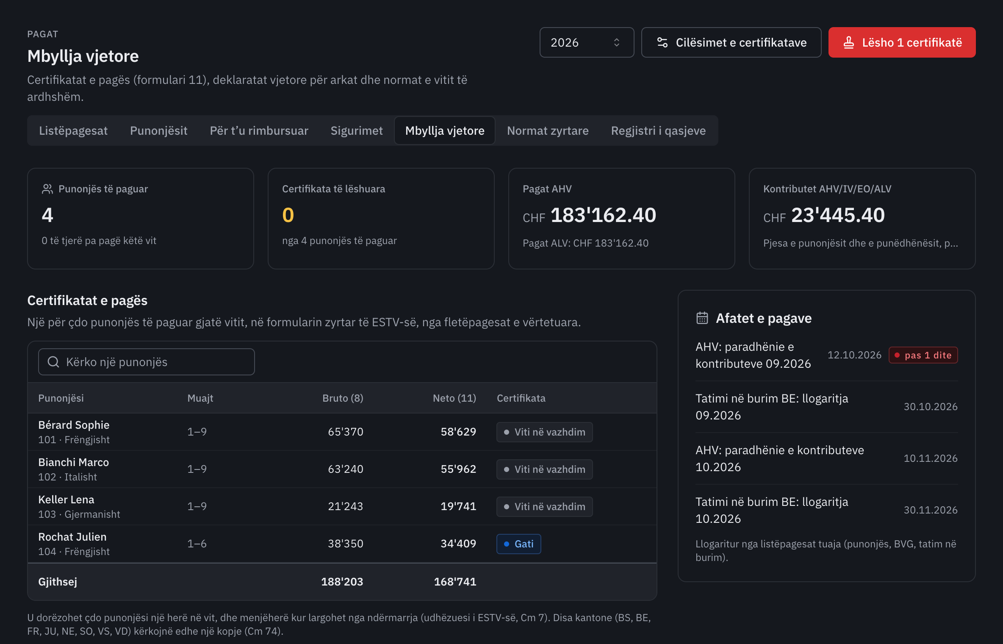Click the Gjithsej bruto total 188'203
Screen dimensions: 1003x644
coord(342,582)
